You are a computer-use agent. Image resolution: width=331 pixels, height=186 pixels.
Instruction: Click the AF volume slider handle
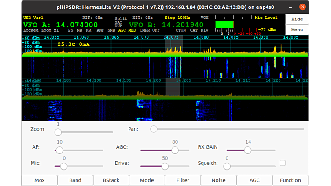[59, 150]
